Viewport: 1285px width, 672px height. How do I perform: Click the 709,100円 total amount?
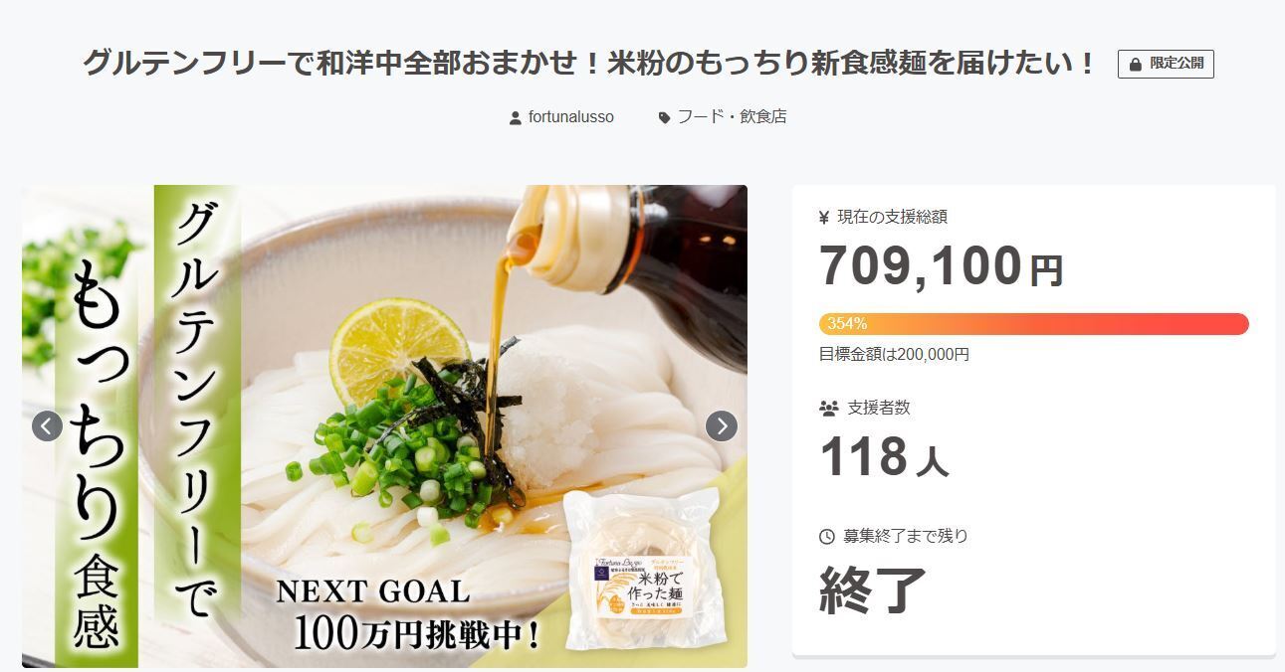point(942,267)
